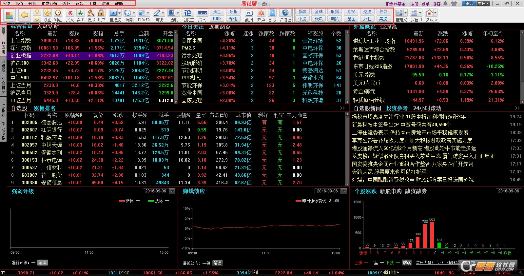
Task: Click the BBD toolbar button
Action: [217, 19]
